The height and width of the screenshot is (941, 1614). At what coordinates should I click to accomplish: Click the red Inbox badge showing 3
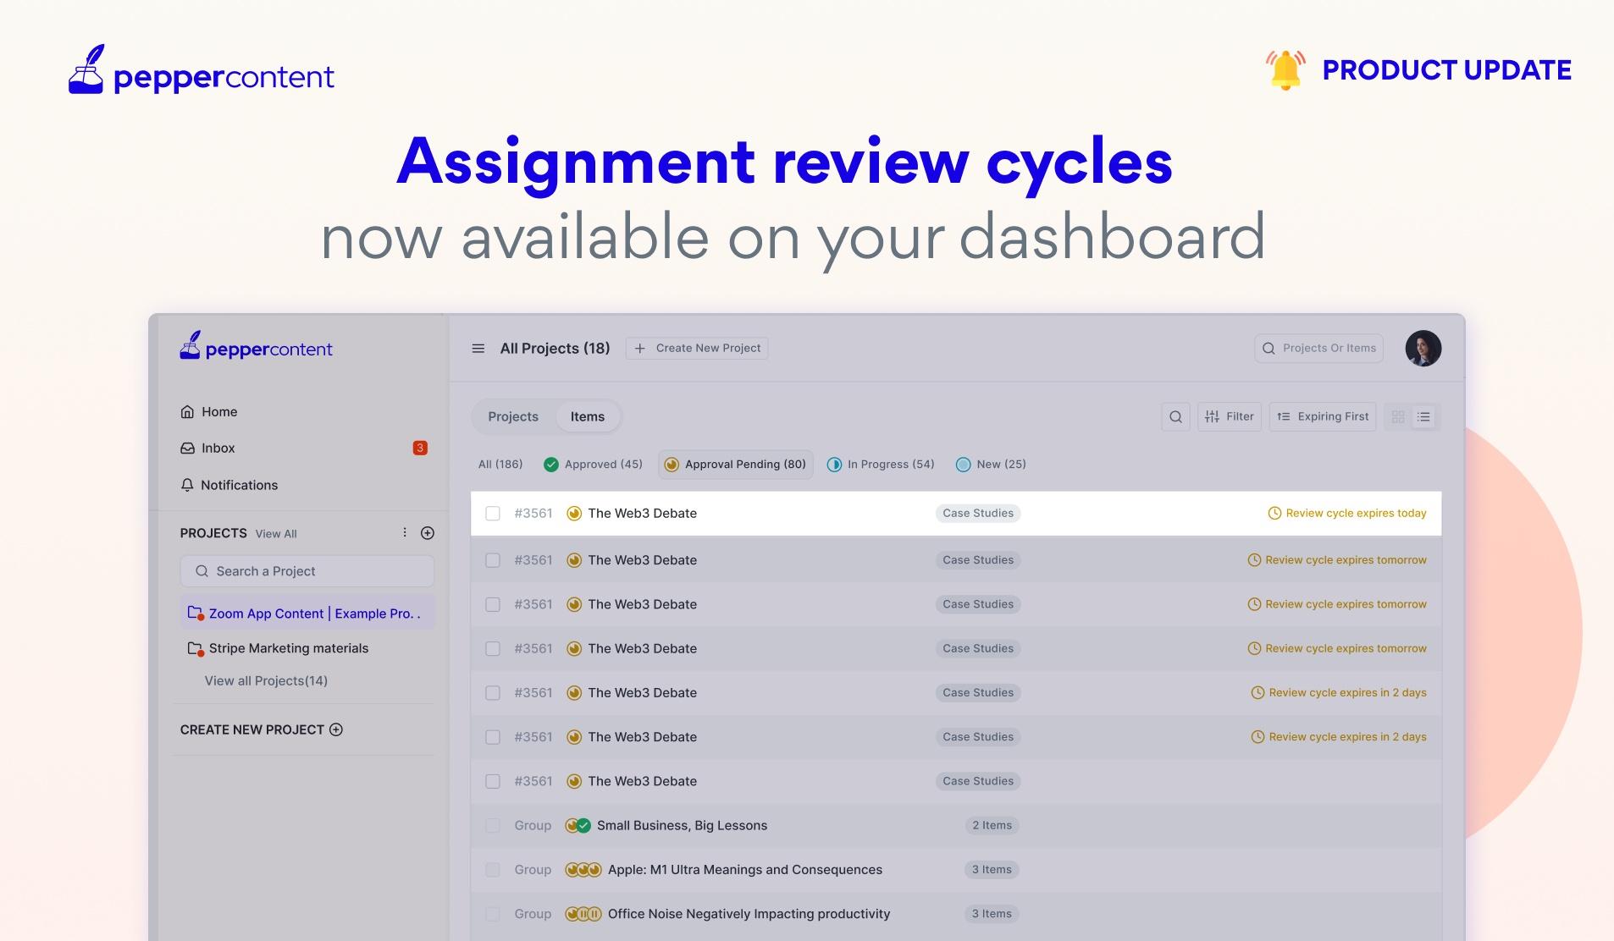(420, 448)
